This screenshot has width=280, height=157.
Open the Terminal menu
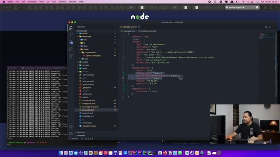pyautogui.click(x=62, y=2)
